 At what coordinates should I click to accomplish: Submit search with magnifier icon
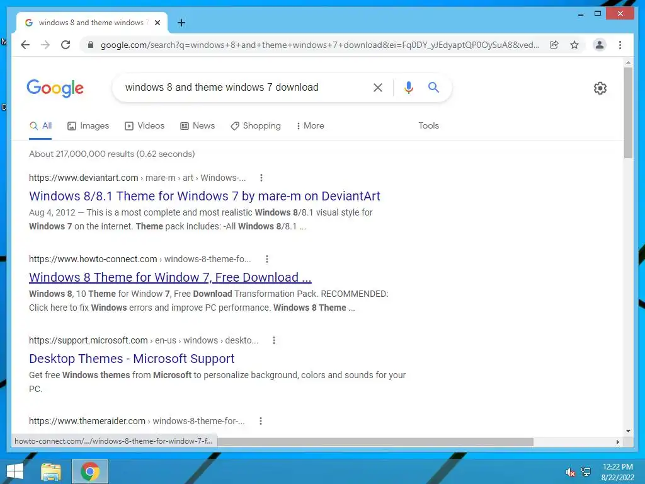tap(433, 87)
